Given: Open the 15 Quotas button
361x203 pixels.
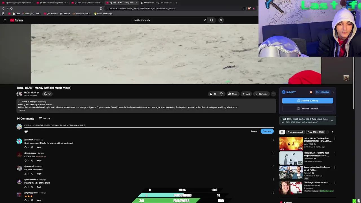Looking at the screenshot, I should [322, 92].
